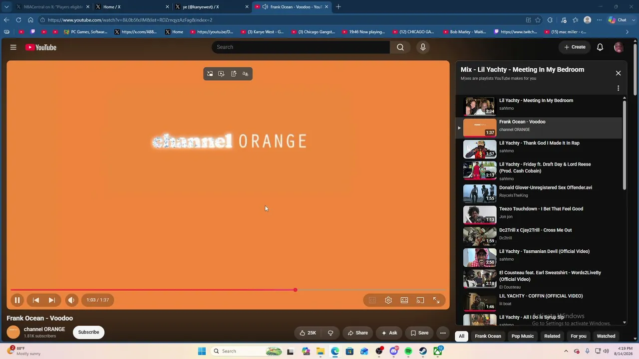The image size is (639, 359).
Task: Open the YouTube account avatar menu
Action: [619, 47]
